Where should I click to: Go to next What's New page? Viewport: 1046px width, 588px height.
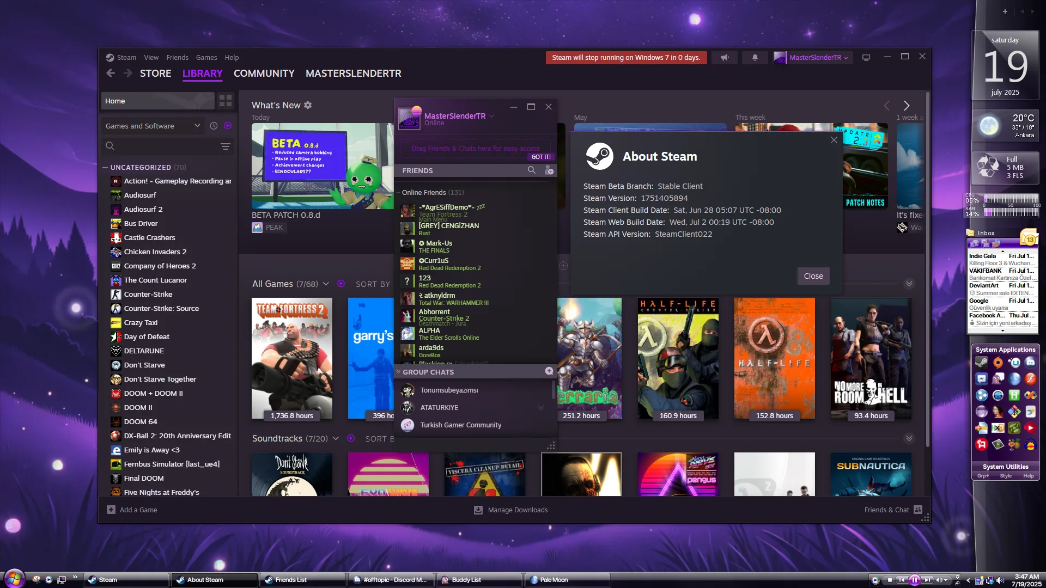click(x=907, y=106)
